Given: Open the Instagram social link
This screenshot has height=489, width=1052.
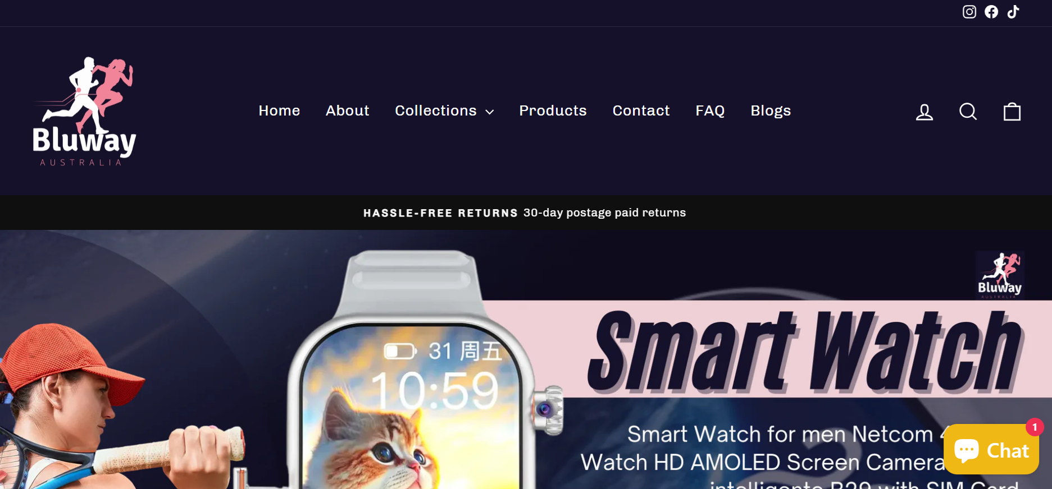Looking at the screenshot, I should pos(969,12).
